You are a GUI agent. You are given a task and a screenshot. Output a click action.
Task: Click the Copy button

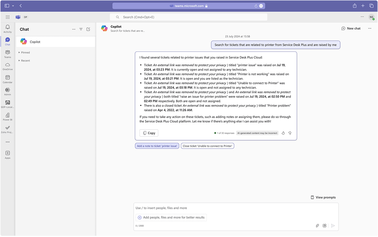pos(149,133)
